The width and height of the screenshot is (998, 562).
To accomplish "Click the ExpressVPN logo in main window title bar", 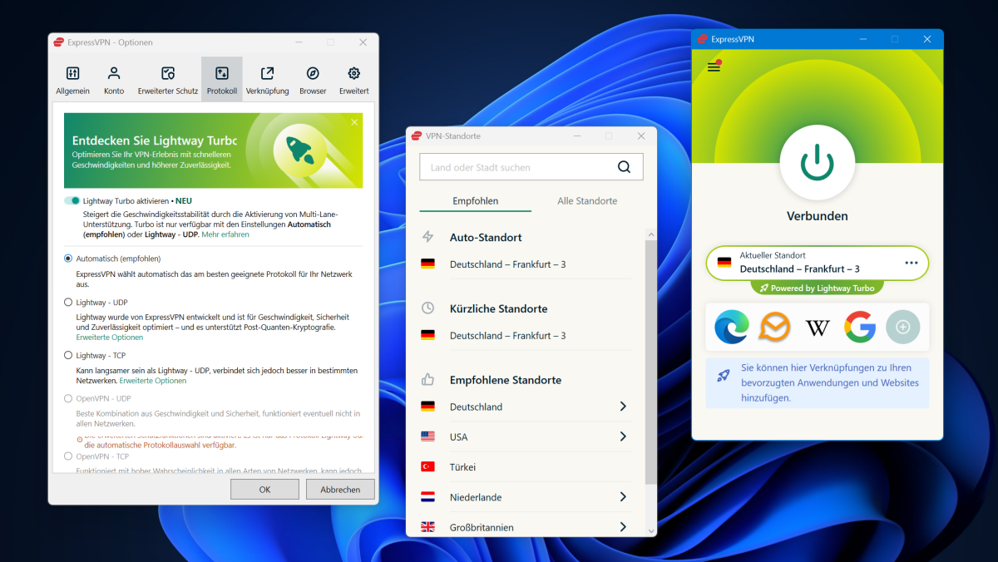I will 703,39.
